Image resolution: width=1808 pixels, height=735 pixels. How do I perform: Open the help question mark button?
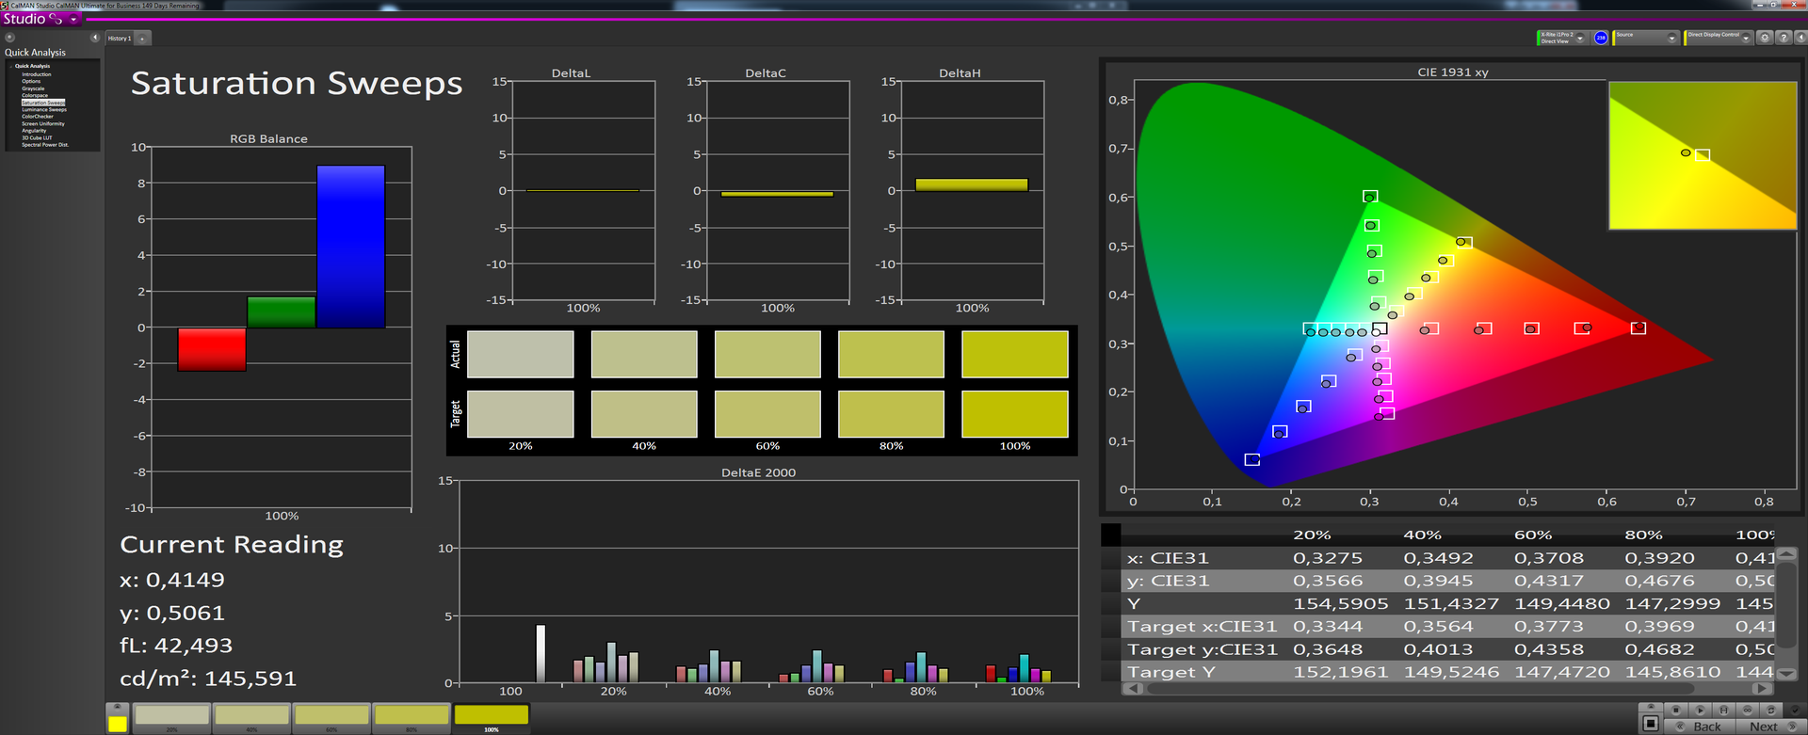pos(1784,38)
